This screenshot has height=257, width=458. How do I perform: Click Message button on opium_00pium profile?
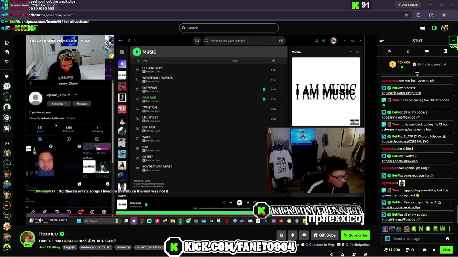(82, 104)
